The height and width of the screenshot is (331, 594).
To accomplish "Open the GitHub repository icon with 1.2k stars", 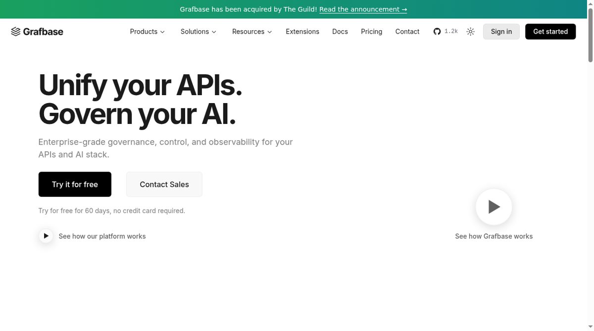I will click(445, 32).
